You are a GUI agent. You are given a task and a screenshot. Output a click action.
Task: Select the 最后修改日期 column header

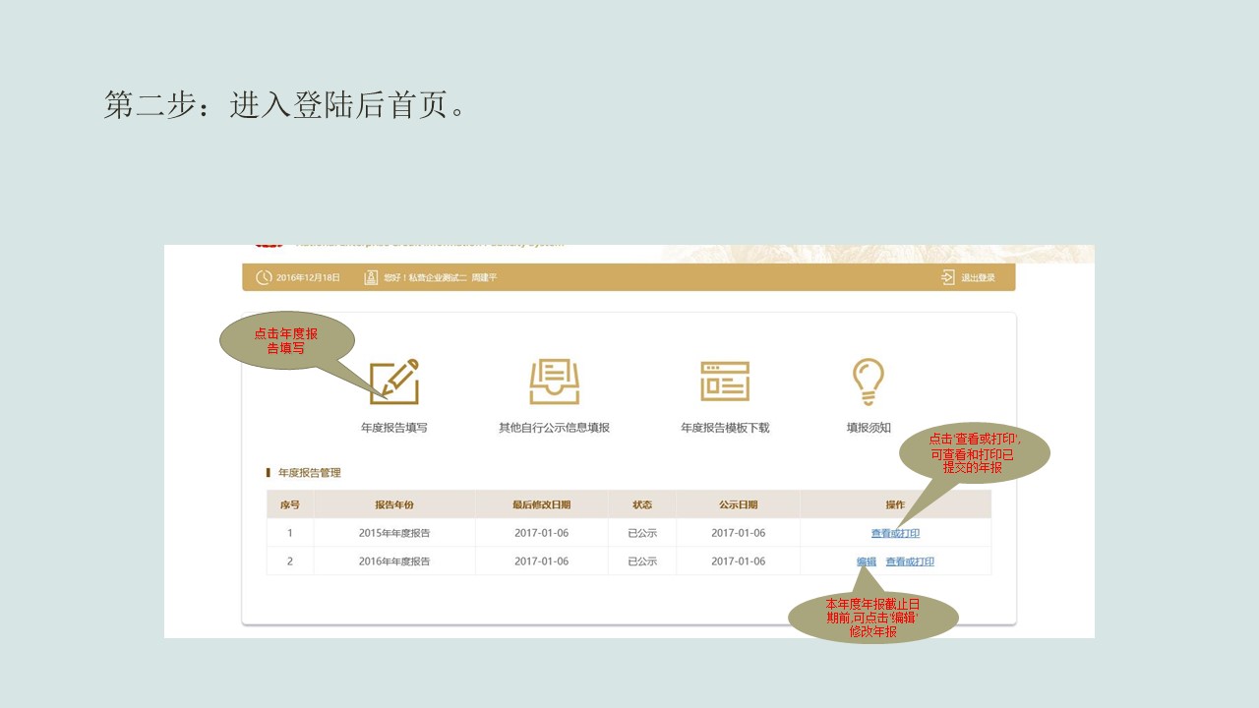tap(541, 504)
